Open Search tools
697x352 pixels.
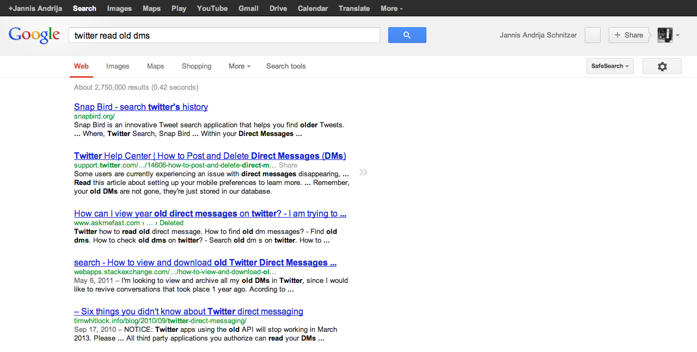(x=286, y=66)
